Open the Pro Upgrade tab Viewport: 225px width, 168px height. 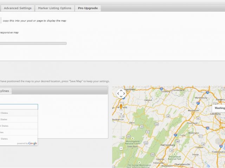coord(88,8)
